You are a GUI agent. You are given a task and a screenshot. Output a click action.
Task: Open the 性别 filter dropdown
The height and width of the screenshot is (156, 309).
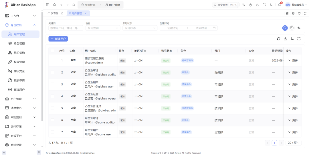(x=103, y=28)
